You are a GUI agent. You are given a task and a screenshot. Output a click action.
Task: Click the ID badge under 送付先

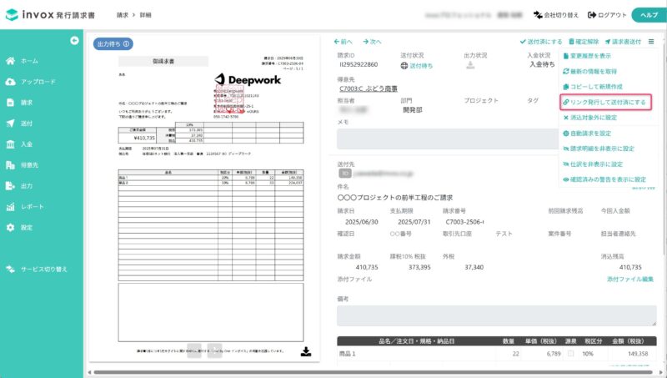tap(345, 174)
